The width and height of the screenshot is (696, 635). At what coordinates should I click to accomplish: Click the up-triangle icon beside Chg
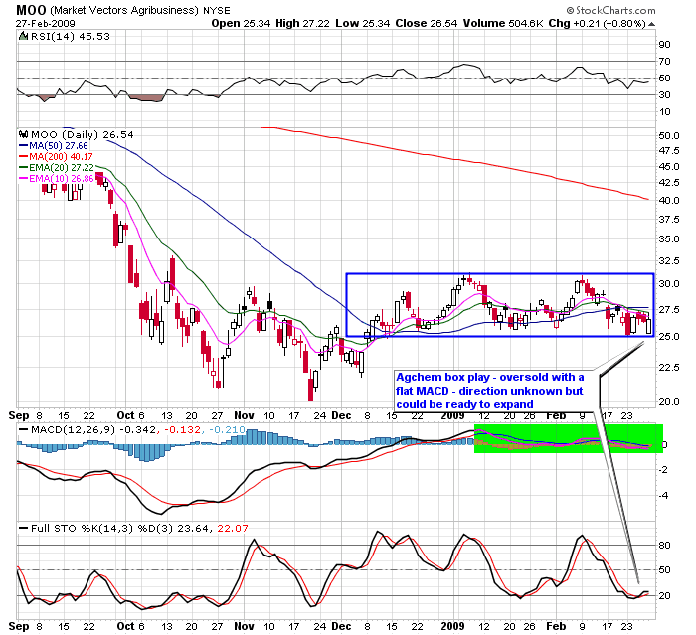coord(651,24)
